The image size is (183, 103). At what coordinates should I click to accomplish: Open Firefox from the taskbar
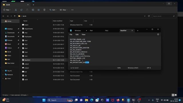tap(118, 100)
